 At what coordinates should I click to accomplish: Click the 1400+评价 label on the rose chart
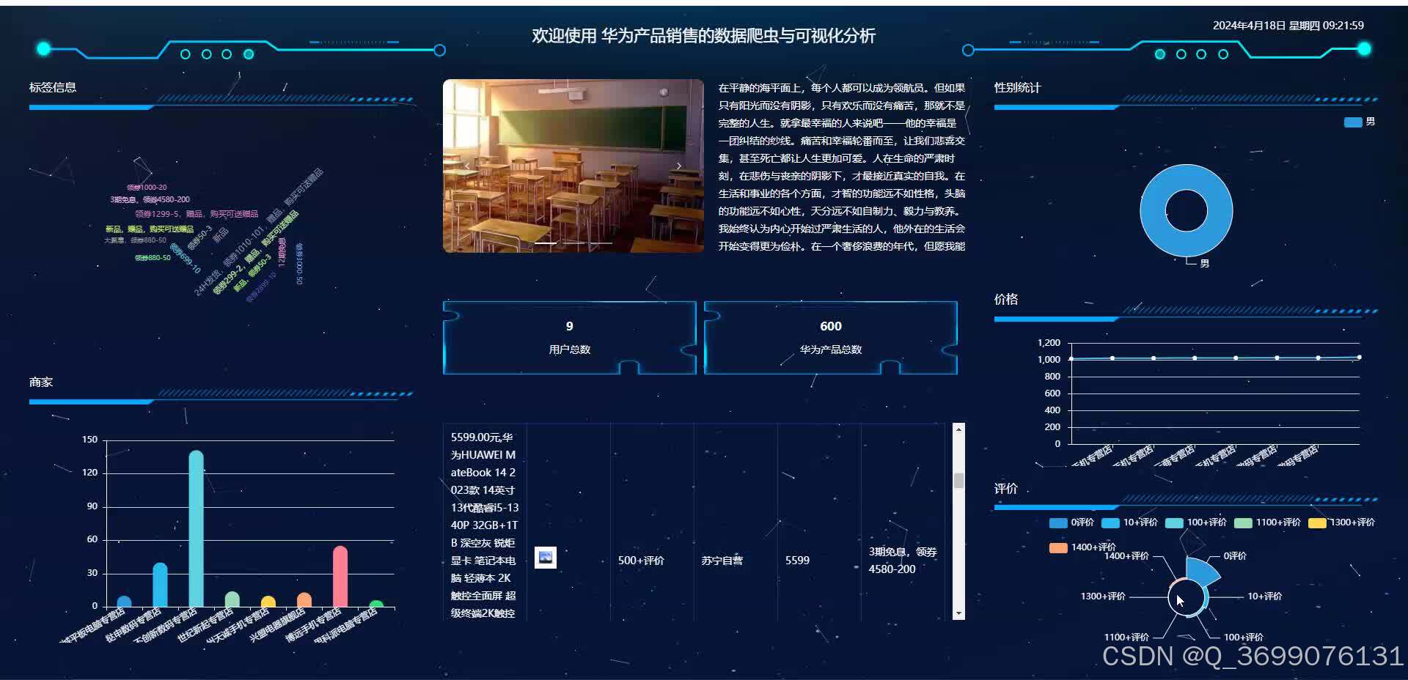pos(1126,556)
